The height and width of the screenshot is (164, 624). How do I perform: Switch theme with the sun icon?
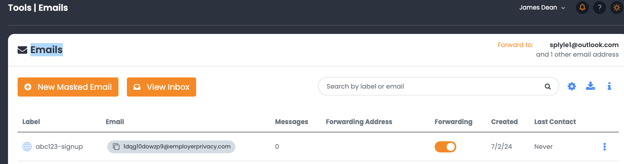(x=616, y=8)
